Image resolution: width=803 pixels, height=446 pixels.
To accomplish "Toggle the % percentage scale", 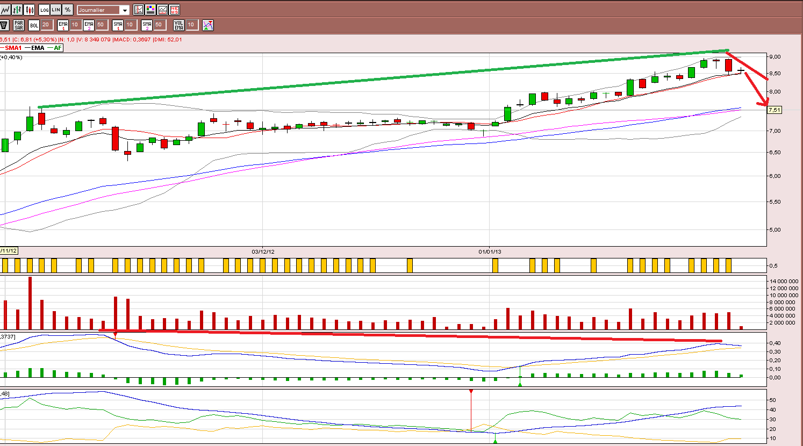I will click(x=68, y=10).
